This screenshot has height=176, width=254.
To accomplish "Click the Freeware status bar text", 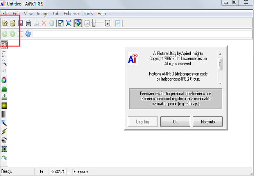I will 80,171.
